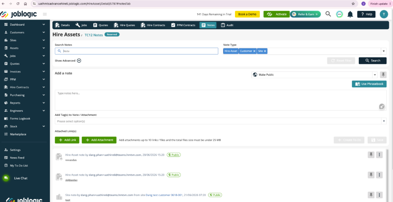Switch to the Quotes tab
Image resolution: width=393 pixels, height=202 pixels.
tap(101, 25)
